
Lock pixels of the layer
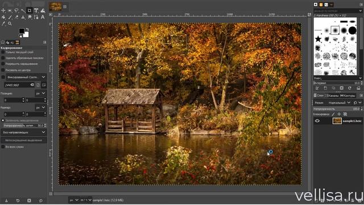(x=333, y=114)
